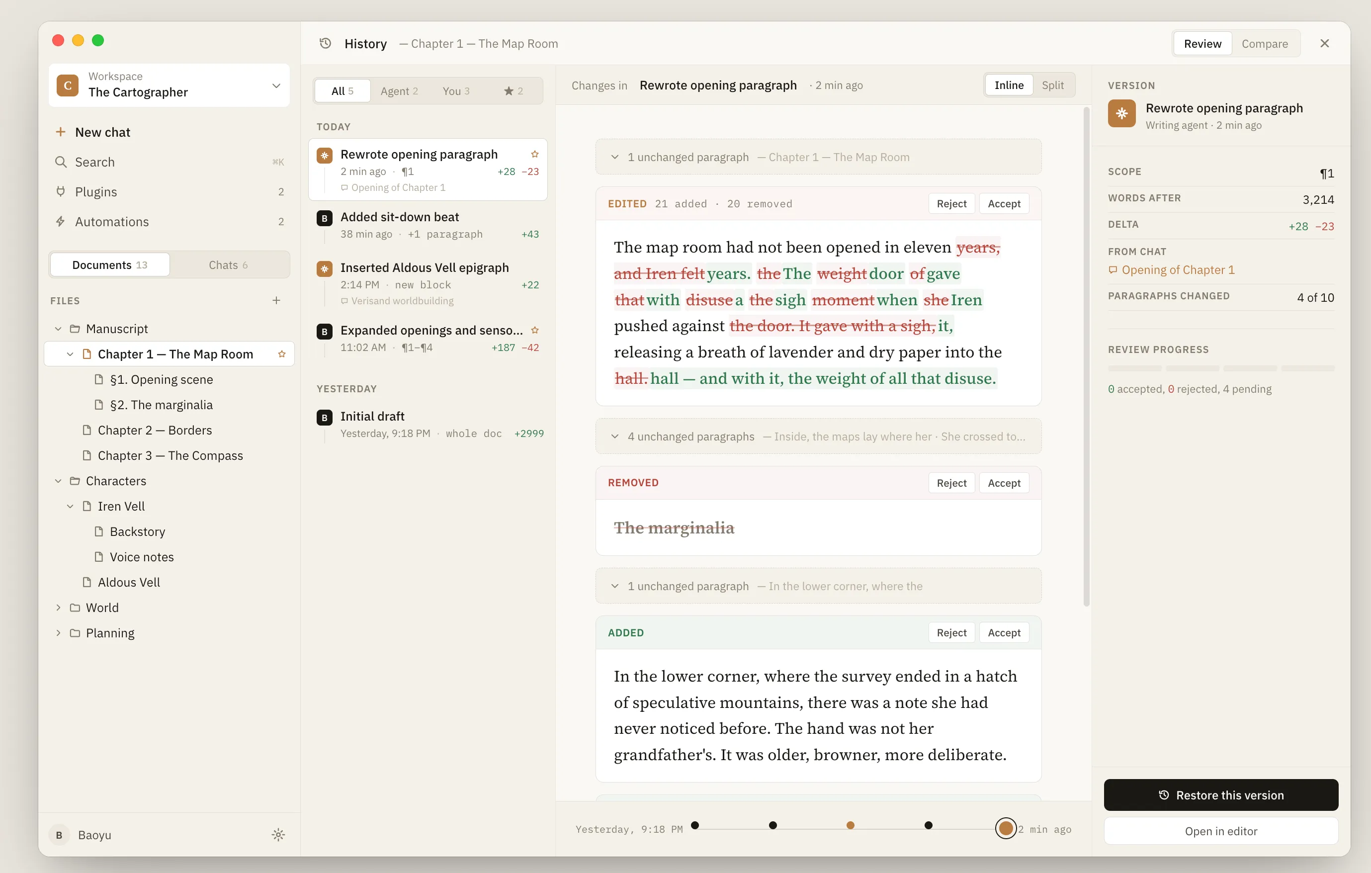Screen dimensions: 1371x873
Task: Open Automations lightning item
Action: pyautogui.click(x=111, y=222)
